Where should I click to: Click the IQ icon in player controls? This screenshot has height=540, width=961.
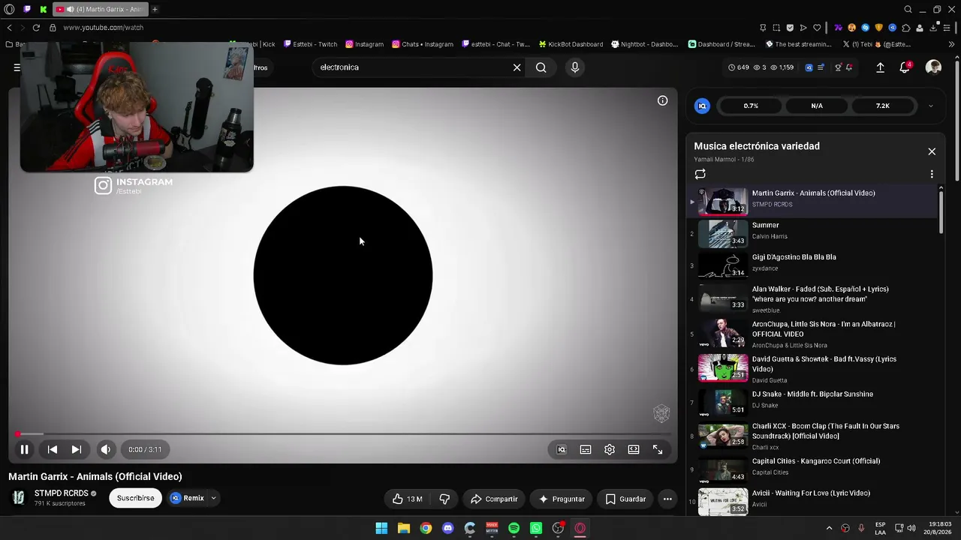561,449
